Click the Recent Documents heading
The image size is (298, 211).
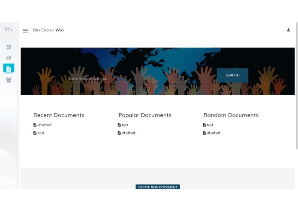click(59, 115)
